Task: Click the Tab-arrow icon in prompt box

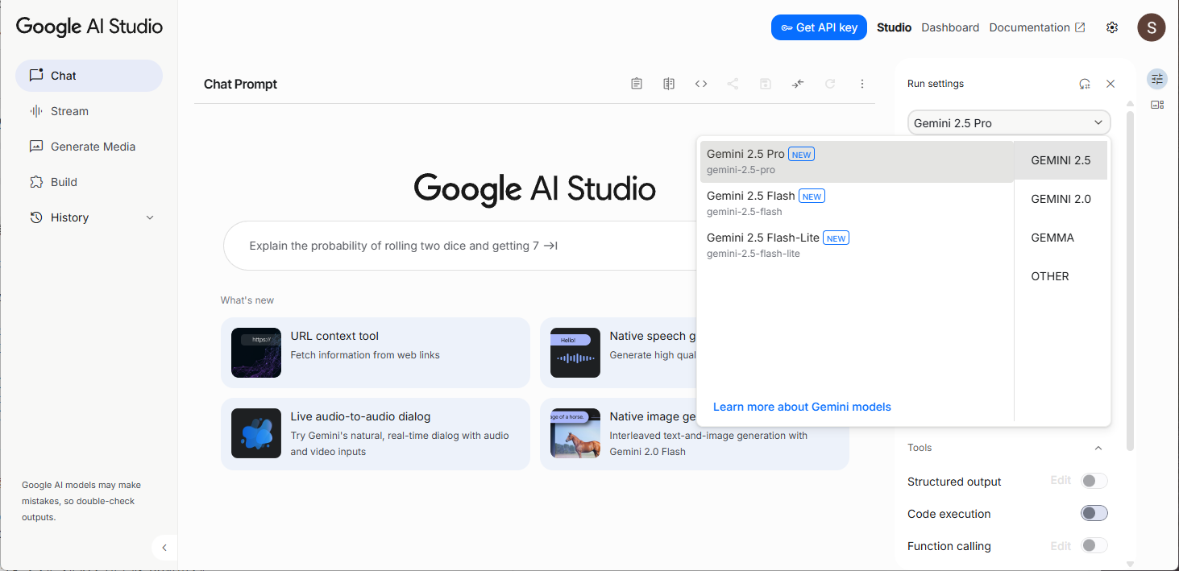Action: (x=551, y=246)
